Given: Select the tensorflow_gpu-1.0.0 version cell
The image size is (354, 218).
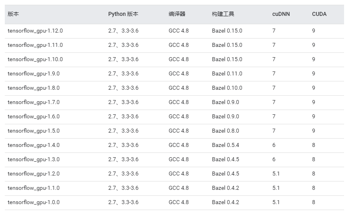Looking at the screenshot, I should click(x=34, y=202).
